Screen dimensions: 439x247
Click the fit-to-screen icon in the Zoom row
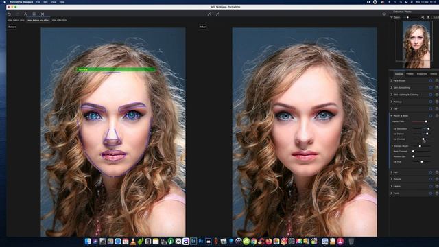[423, 17]
